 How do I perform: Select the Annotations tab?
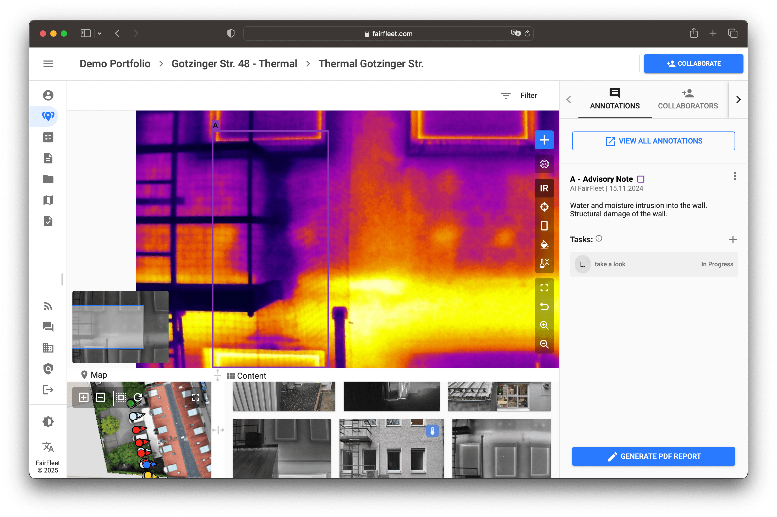(614, 99)
